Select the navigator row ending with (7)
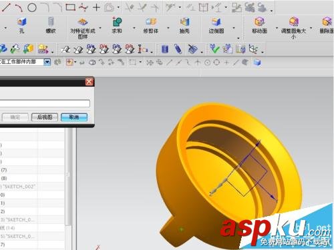 pos(32,170)
